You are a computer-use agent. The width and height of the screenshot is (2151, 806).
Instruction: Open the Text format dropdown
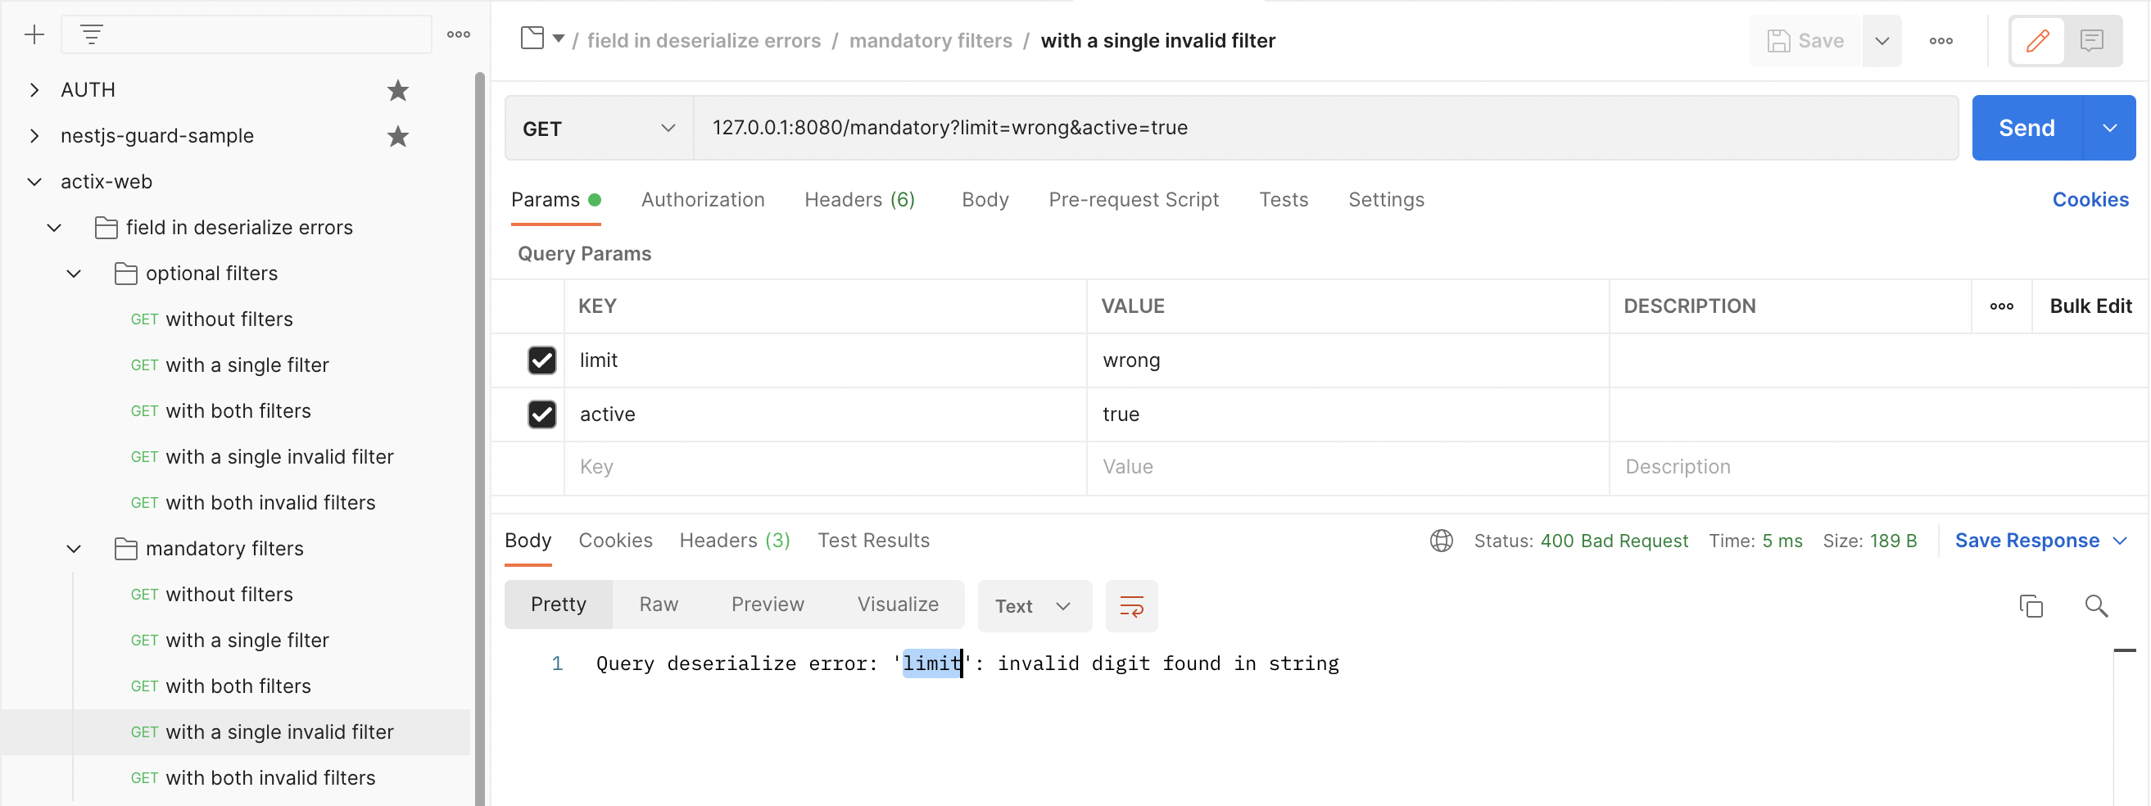point(1034,606)
